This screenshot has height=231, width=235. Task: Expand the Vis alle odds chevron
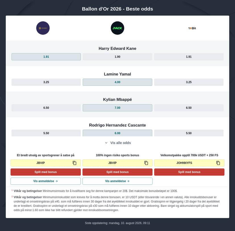(x=106, y=143)
